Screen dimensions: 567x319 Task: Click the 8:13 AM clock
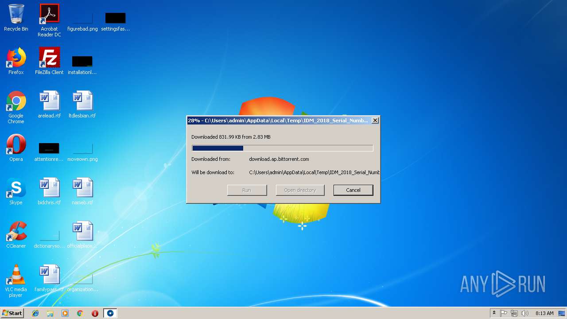click(x=544, y=313)
